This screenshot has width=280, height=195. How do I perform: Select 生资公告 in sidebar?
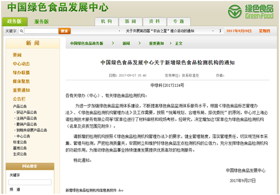tap(20, 154)
